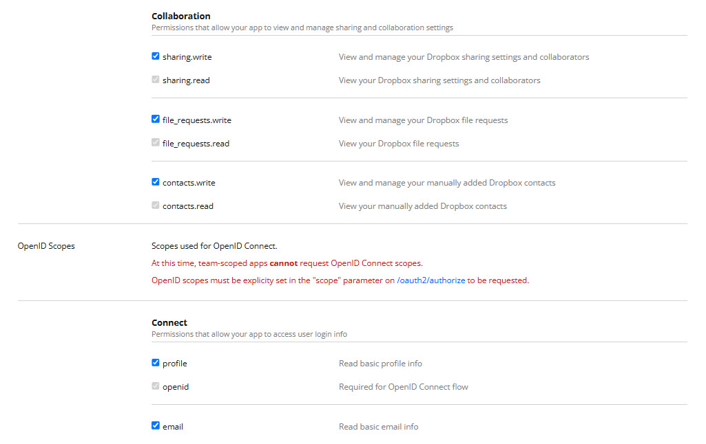Toggle the contacts.write checkbox
The width and height of the screenshot is (706, 444).
click(156, 182)
